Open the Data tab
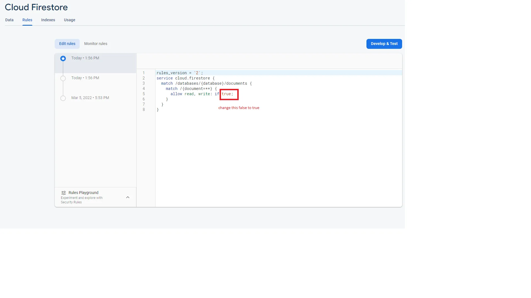Image resolution: width=531 pixels, height=298 pixels. [9, 20]
